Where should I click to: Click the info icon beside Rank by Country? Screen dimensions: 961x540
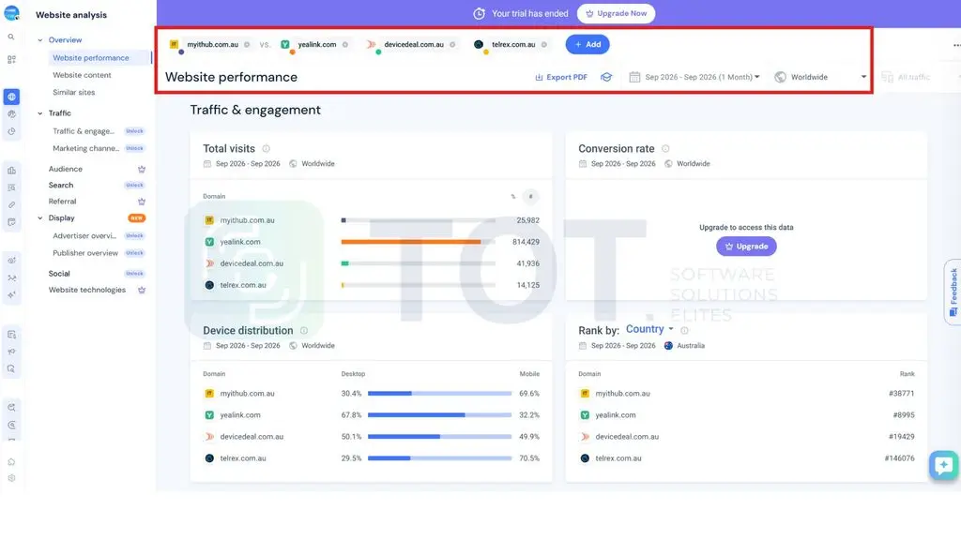coord(684,331)
